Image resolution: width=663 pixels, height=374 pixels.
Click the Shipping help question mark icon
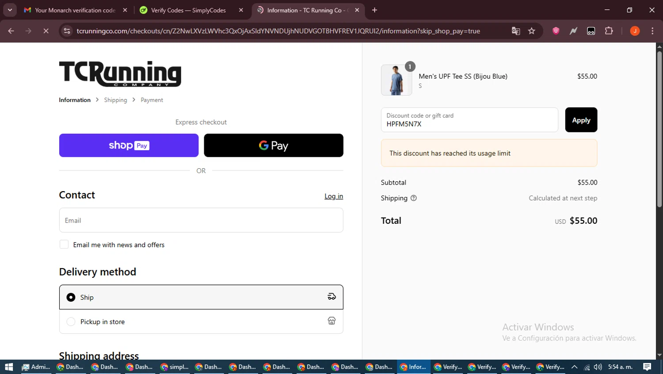[414, 198]
